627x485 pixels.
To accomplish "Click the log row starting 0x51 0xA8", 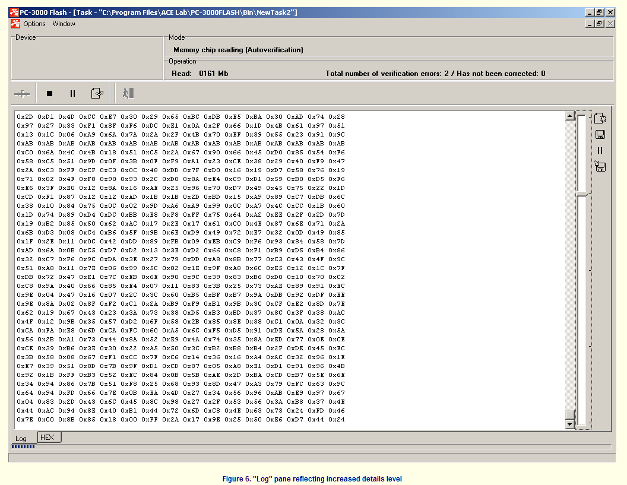I will tap(180, 268).
